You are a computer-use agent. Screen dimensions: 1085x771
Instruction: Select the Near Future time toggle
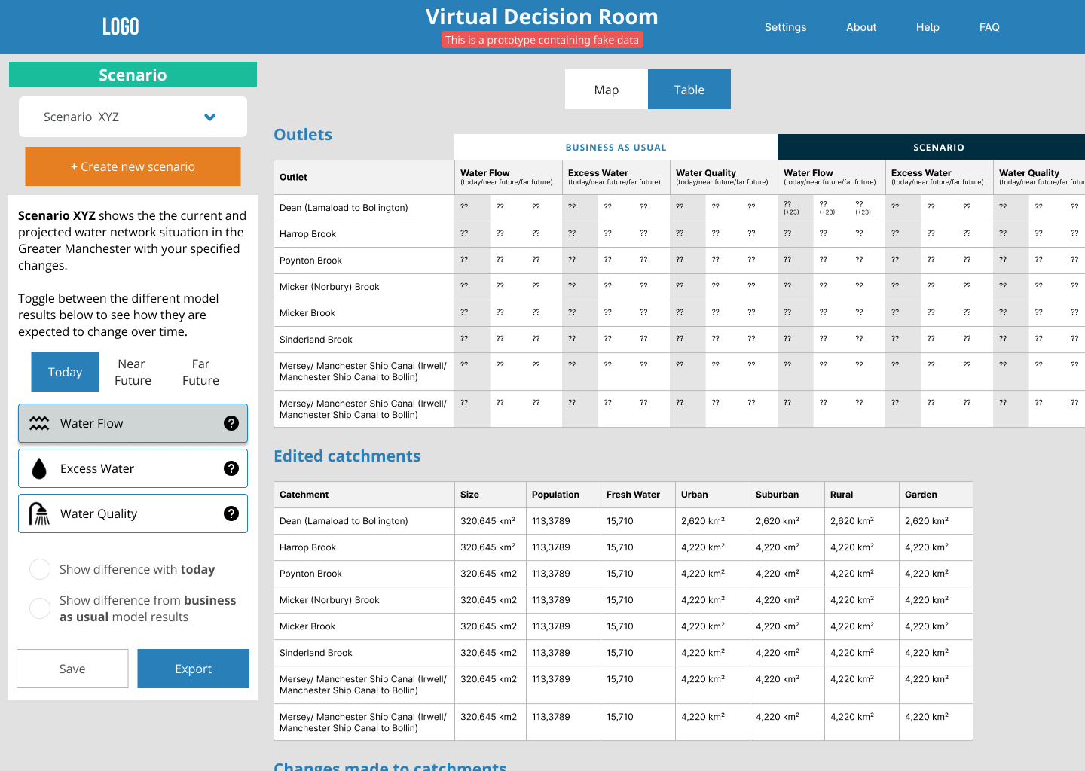coord(133,372)
